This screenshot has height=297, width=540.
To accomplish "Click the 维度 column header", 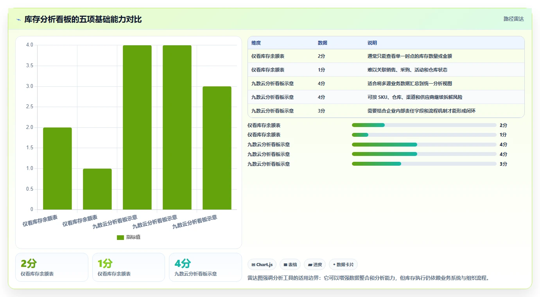I will pos(256,43).
